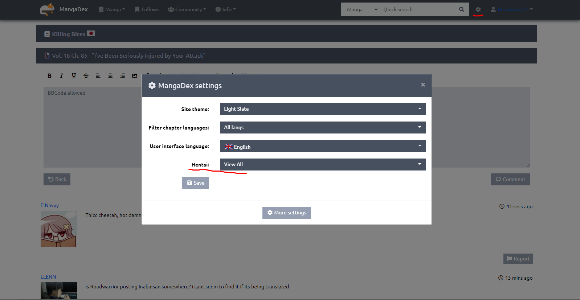
Task: Apply strikethrough formatting in editor toolbar
Action: tap(86, 76)
